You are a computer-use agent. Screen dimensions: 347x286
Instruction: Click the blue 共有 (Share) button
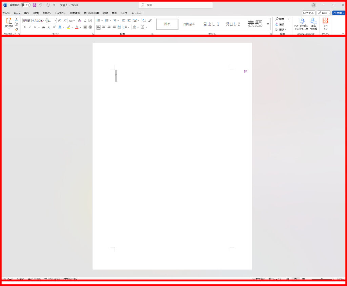pos(339,13)
